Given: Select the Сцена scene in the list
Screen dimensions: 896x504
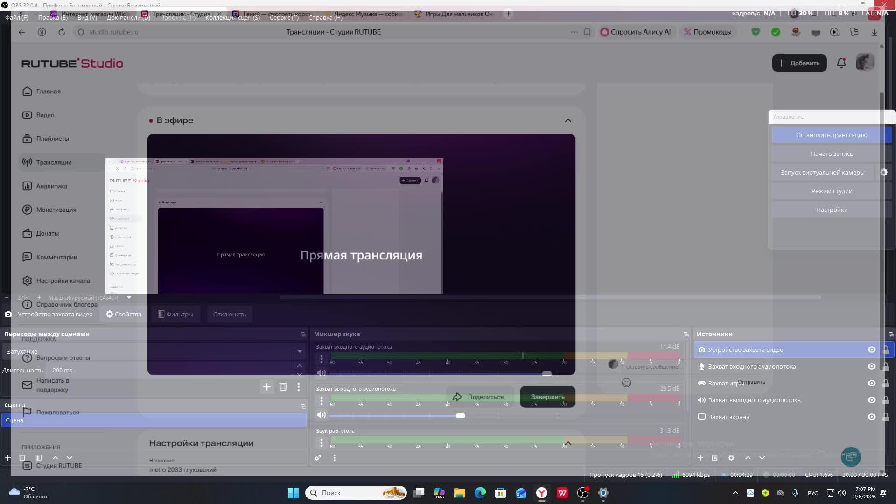Looking at the screenshot, I should tap(154, 420).
